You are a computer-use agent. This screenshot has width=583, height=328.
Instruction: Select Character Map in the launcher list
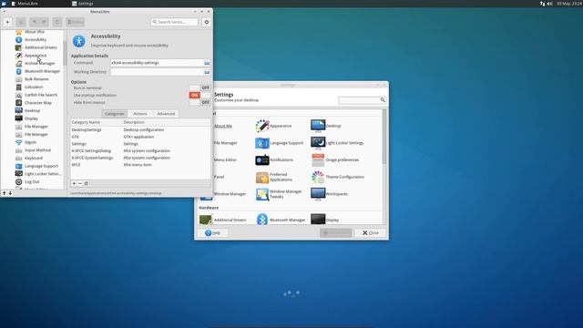pyautogui.click(x=38, y=103)
